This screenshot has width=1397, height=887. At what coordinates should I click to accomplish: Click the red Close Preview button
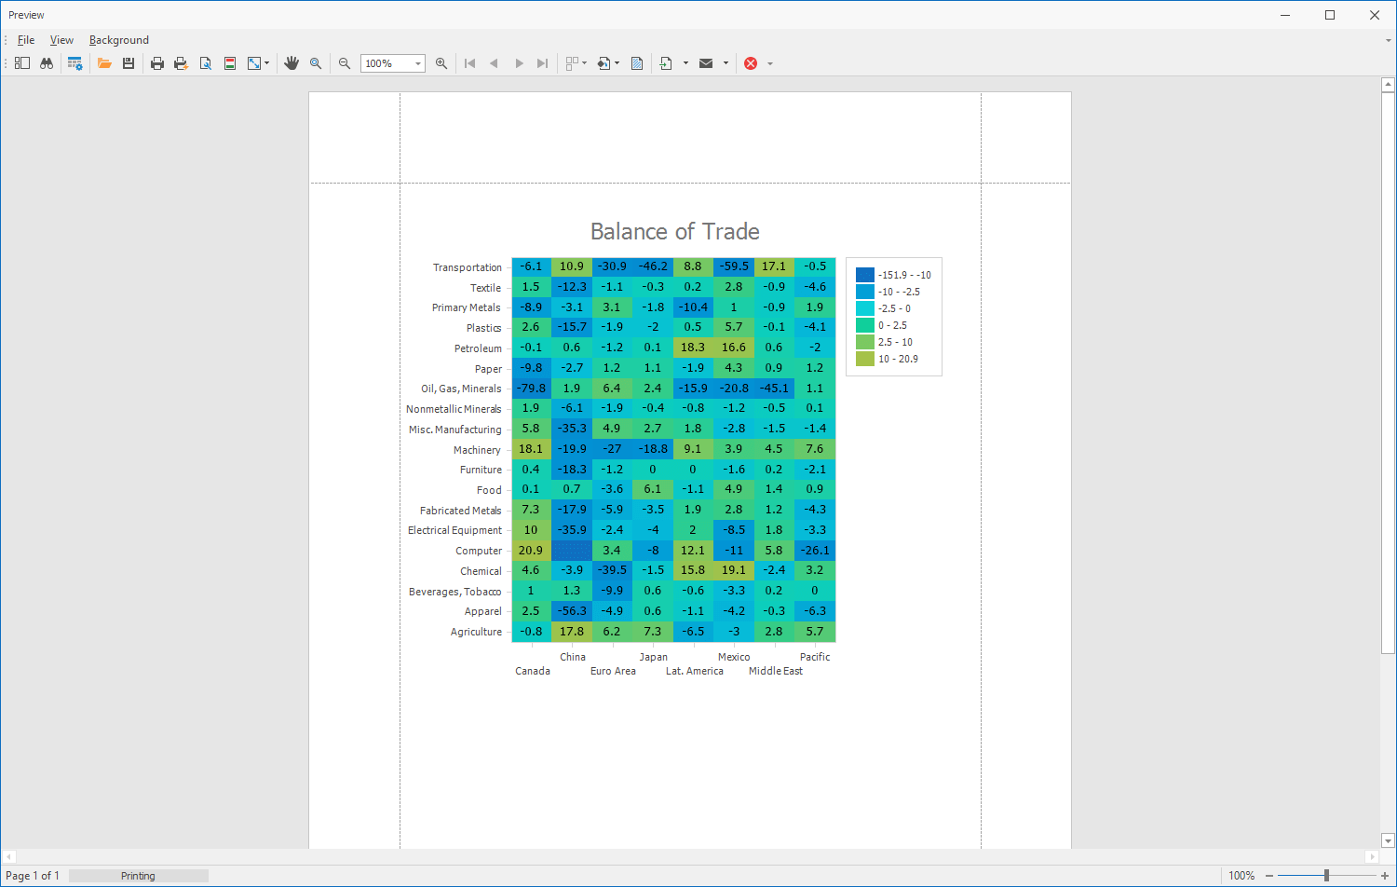click(x=751, y=63)
